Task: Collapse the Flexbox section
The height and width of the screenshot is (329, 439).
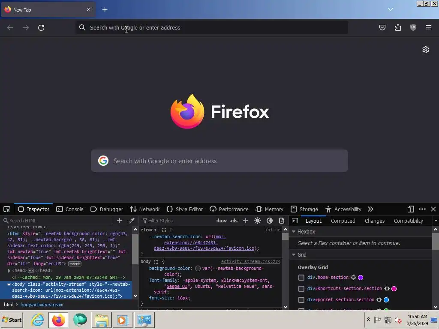Action: (294, 232)
